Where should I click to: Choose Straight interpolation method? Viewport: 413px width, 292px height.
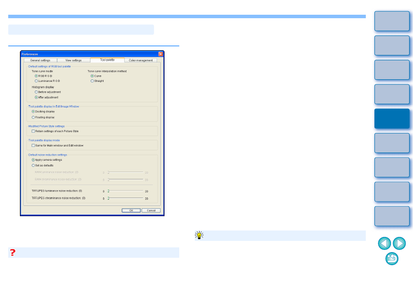(x=97, y=81)
